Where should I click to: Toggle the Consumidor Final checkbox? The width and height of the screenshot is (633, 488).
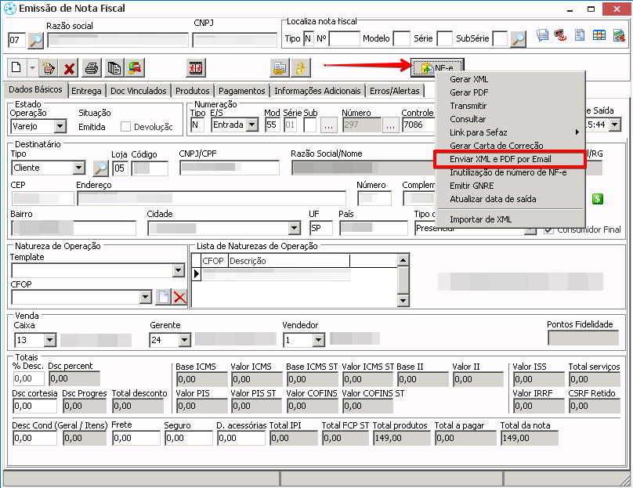[x=548, y=230]
